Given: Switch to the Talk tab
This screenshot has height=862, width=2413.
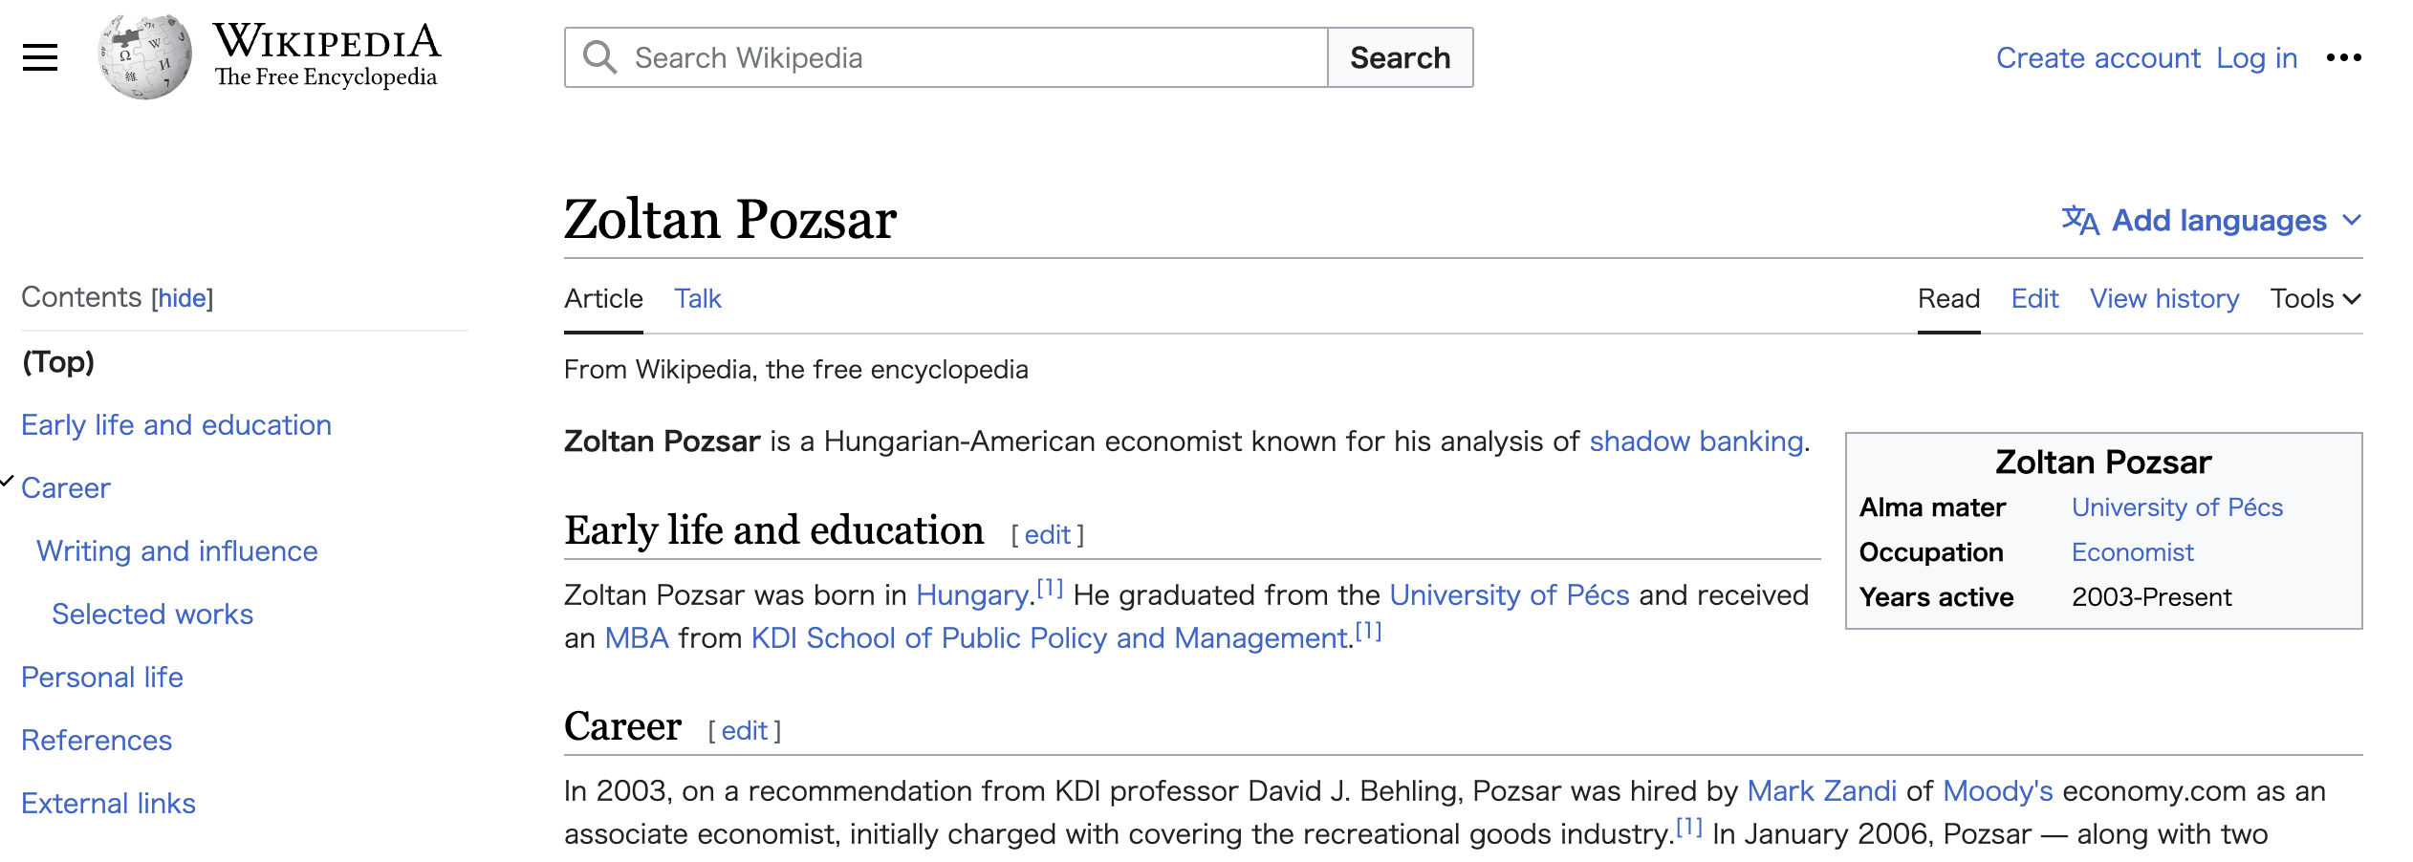Looking at the screenshot, I should [x=698, y=299].
